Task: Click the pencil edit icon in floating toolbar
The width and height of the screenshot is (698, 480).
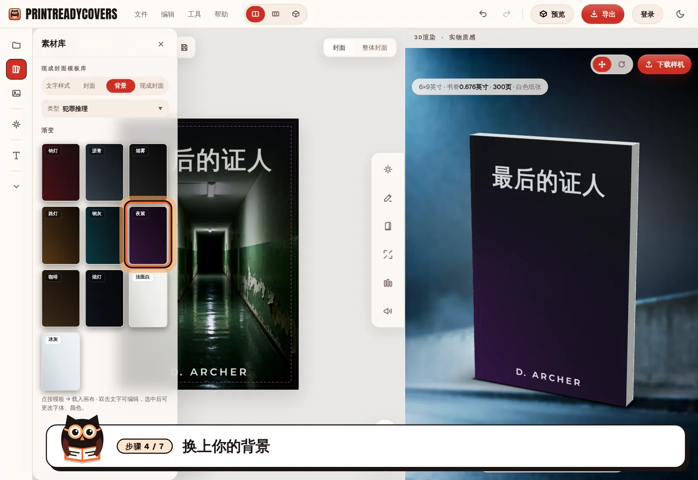Action: point(388,198)
